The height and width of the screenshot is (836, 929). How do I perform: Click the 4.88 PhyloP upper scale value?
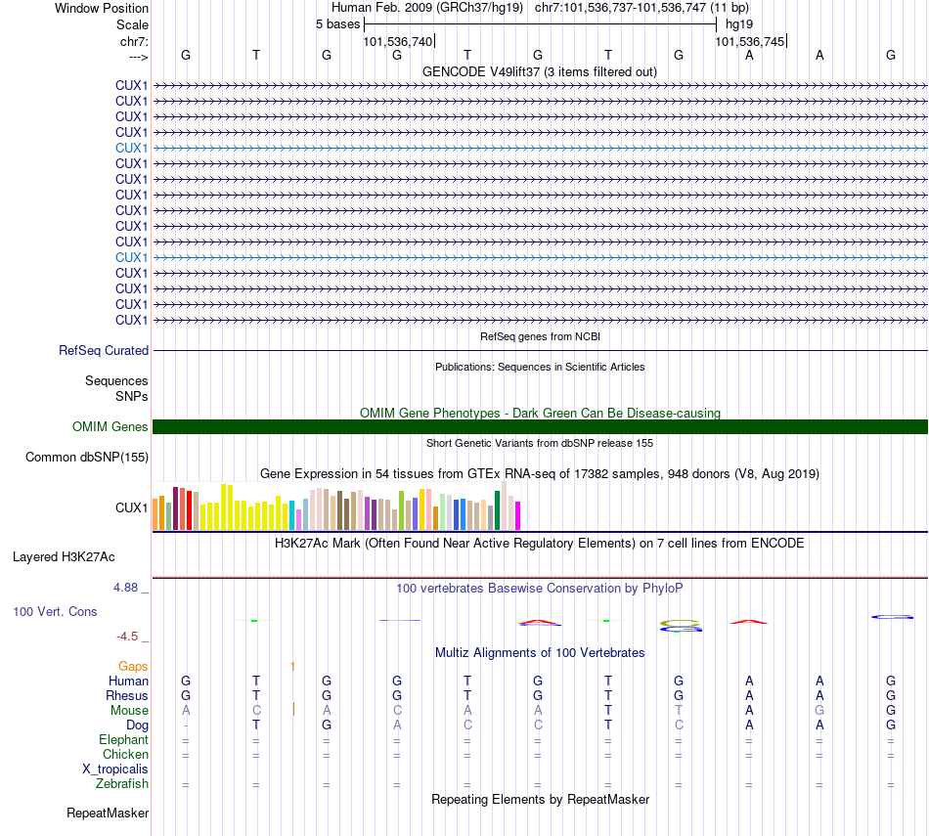coord(125,587)
